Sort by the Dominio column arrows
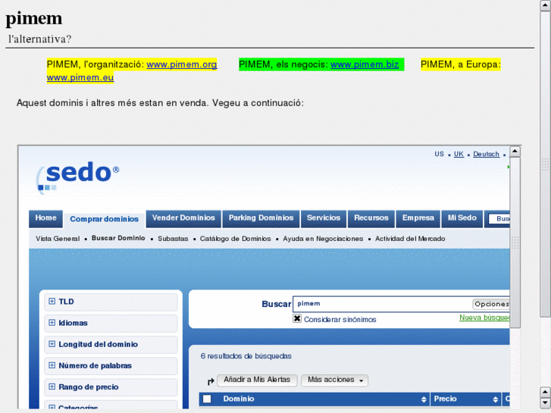This screenshot has height=413, width=551. [424, 399]
